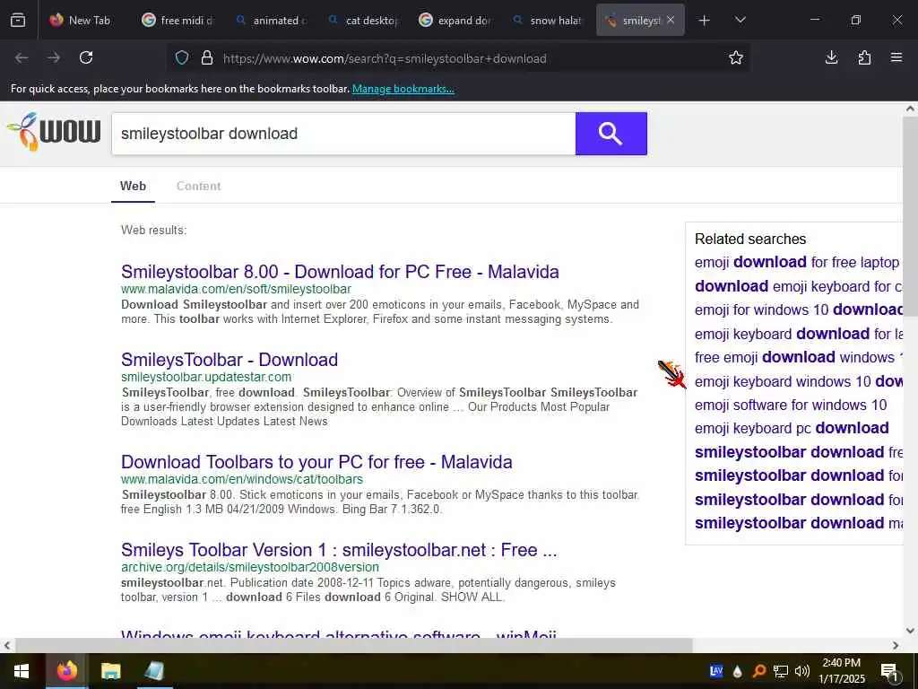Expand the list all tabs chevron

[740, 20]
